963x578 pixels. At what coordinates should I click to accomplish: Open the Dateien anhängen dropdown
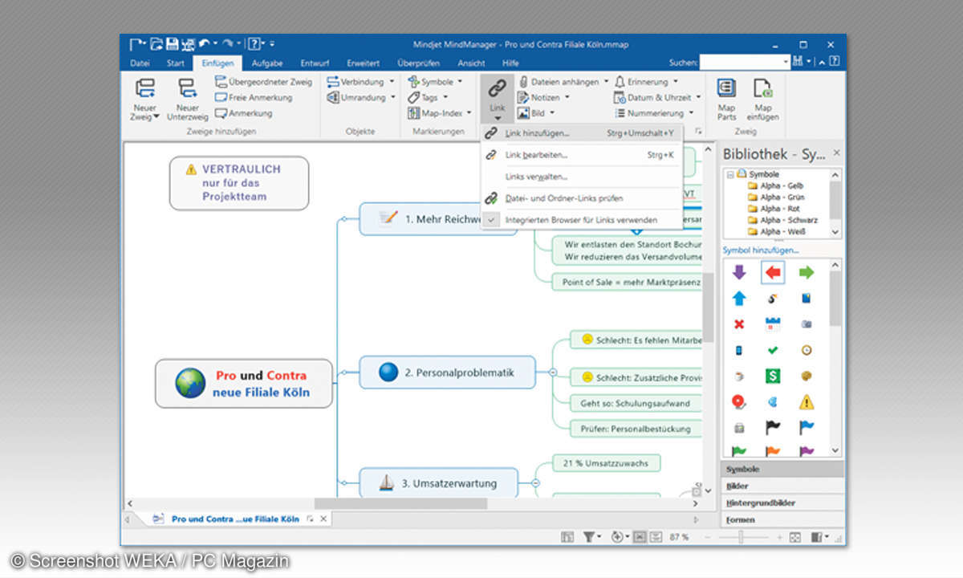606,82
